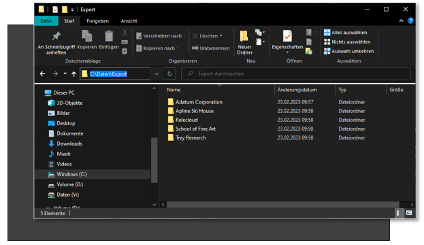Click the Verknüpfung einfügen icon
Viewport: 424px width, 245px height.
click(125, 51)
